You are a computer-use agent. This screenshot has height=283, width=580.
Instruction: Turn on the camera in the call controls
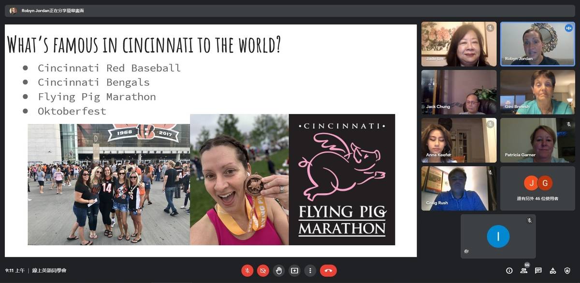point(263,270)
